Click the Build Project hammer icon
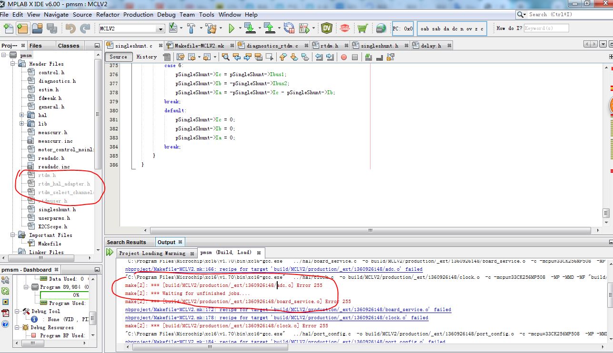 (191, 29)
